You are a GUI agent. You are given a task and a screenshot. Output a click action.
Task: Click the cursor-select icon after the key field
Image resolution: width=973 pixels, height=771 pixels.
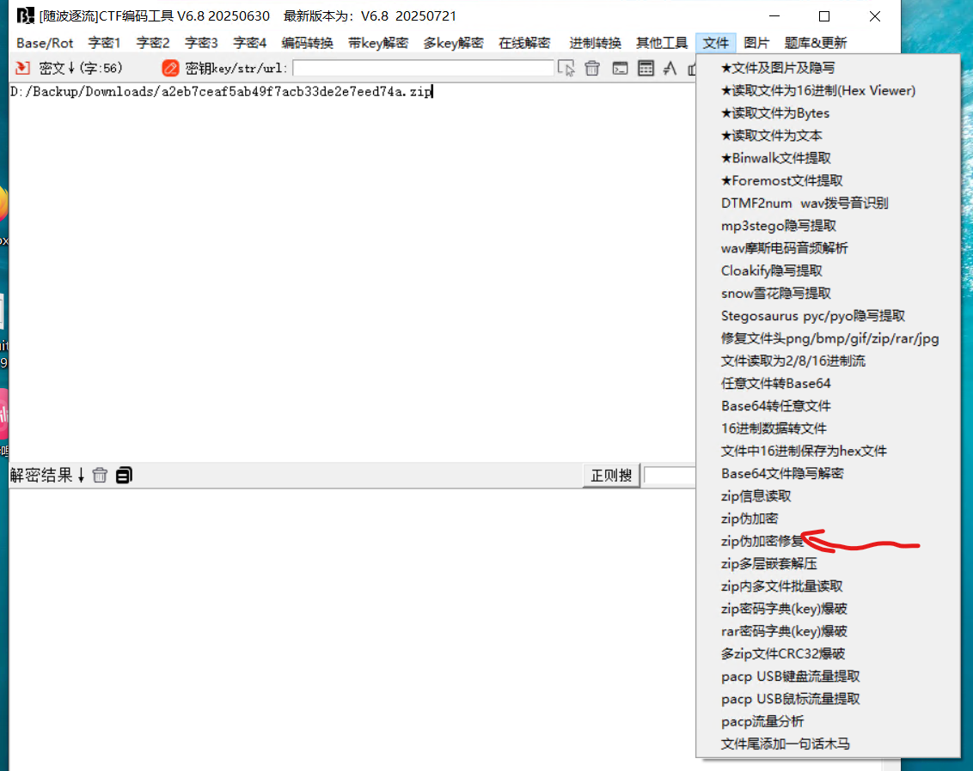click(566, 68)
